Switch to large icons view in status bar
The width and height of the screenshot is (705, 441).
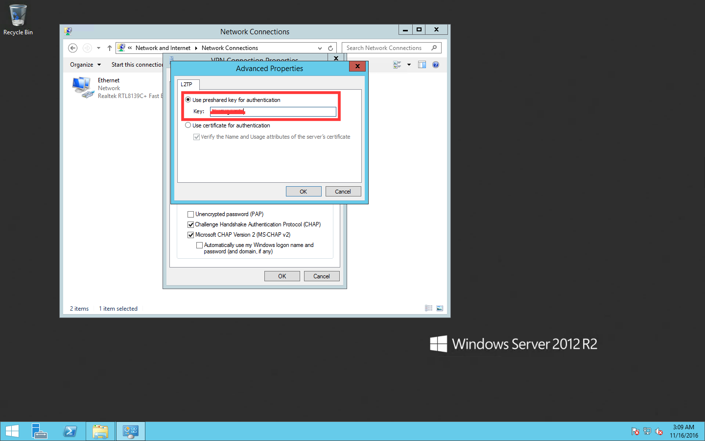(440, 308)
